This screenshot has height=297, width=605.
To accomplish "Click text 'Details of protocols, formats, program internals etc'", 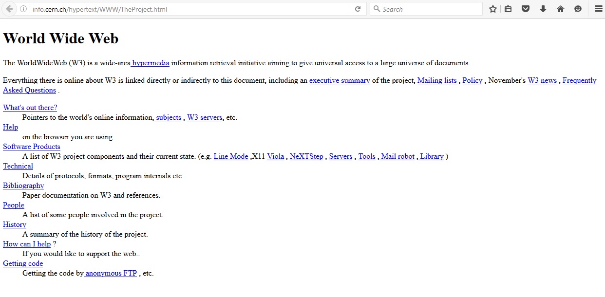I will (x=102, y=176).
